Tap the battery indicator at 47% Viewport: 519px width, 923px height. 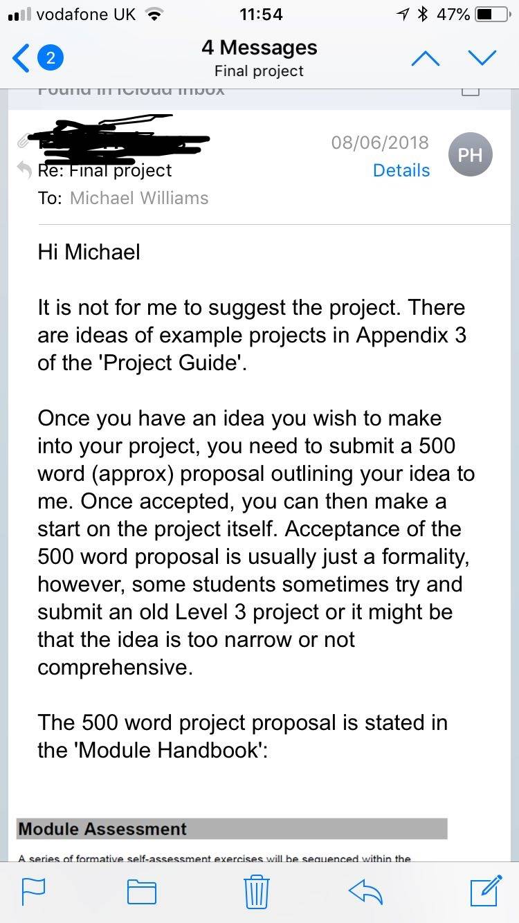coord(473,14)
